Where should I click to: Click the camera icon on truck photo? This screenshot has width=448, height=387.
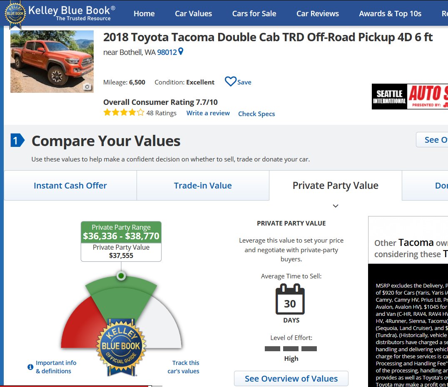[x=87, y=87]
